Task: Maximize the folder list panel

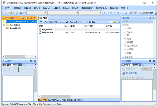Action: pos(31,18)
